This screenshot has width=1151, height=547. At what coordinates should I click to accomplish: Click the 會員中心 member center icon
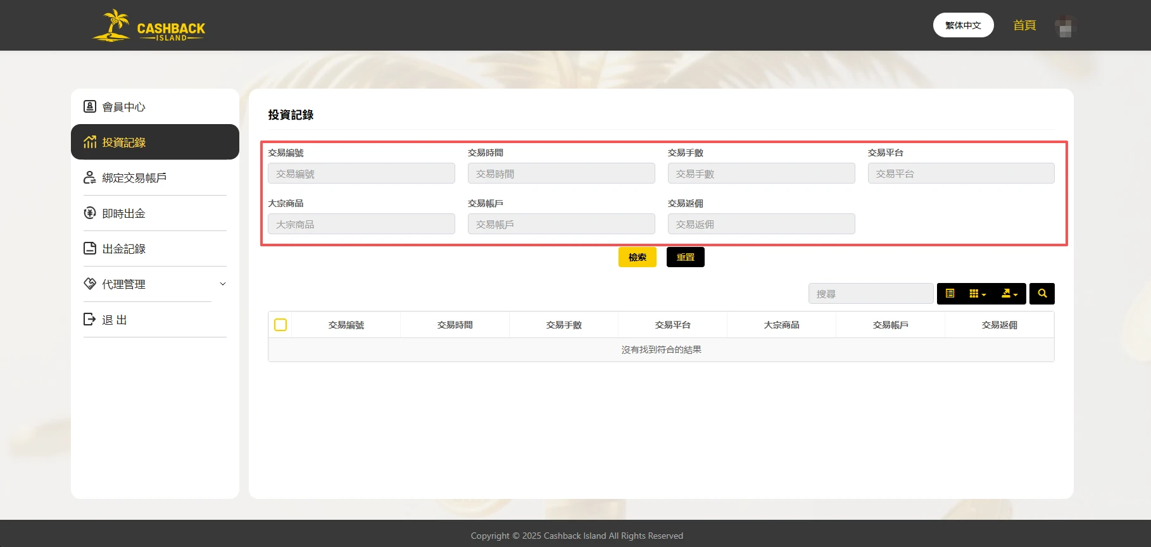point(90,106)
